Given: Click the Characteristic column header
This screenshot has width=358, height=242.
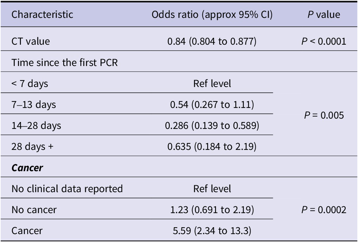Looking at the screenshot, I should click(42, 15).
